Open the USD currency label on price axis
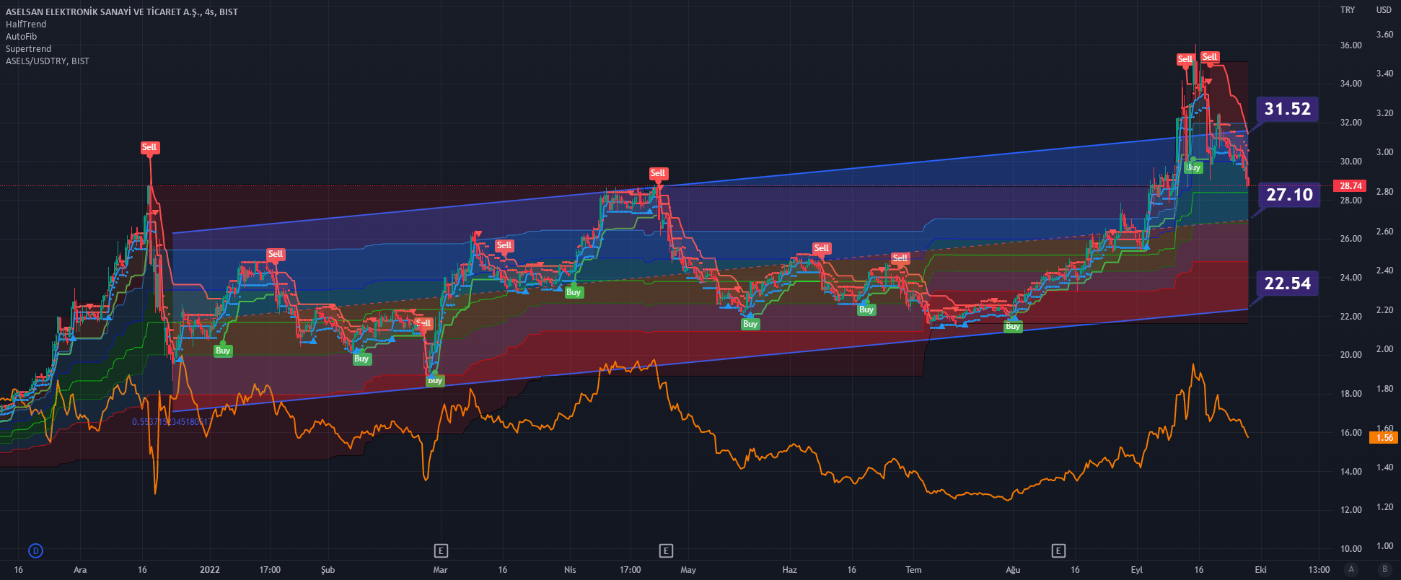Image resolution: width=1401 pixels, height=580 pixels. [1384, 10]
